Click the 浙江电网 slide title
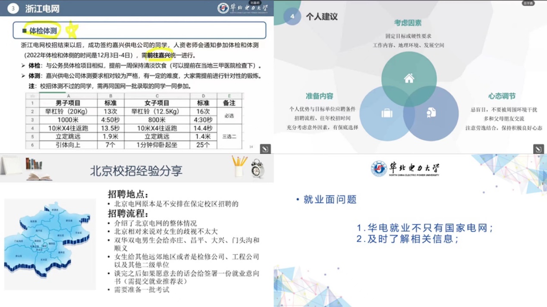 [x=42, y=9]
